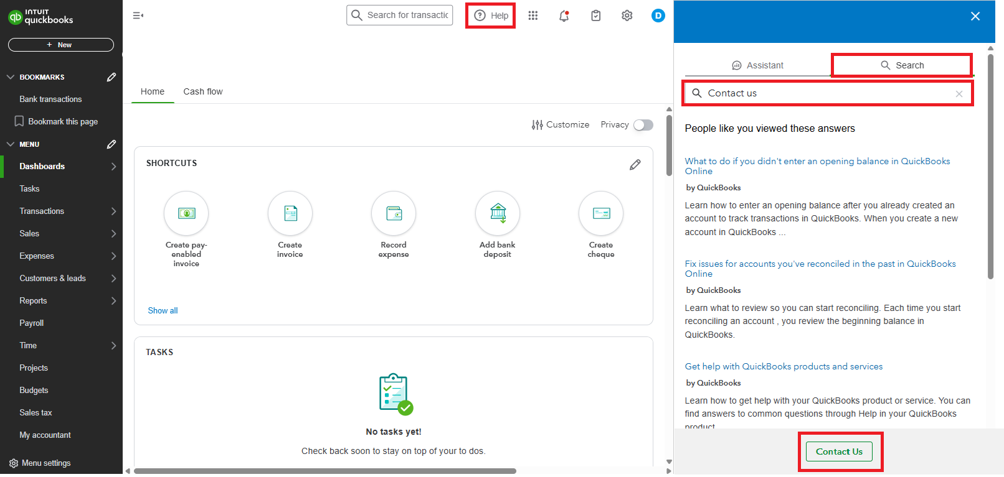Screen dimensions: 1004x477
Task: Click the Add bank deposit shortcut icon
Action: click(x=498, y=213)
